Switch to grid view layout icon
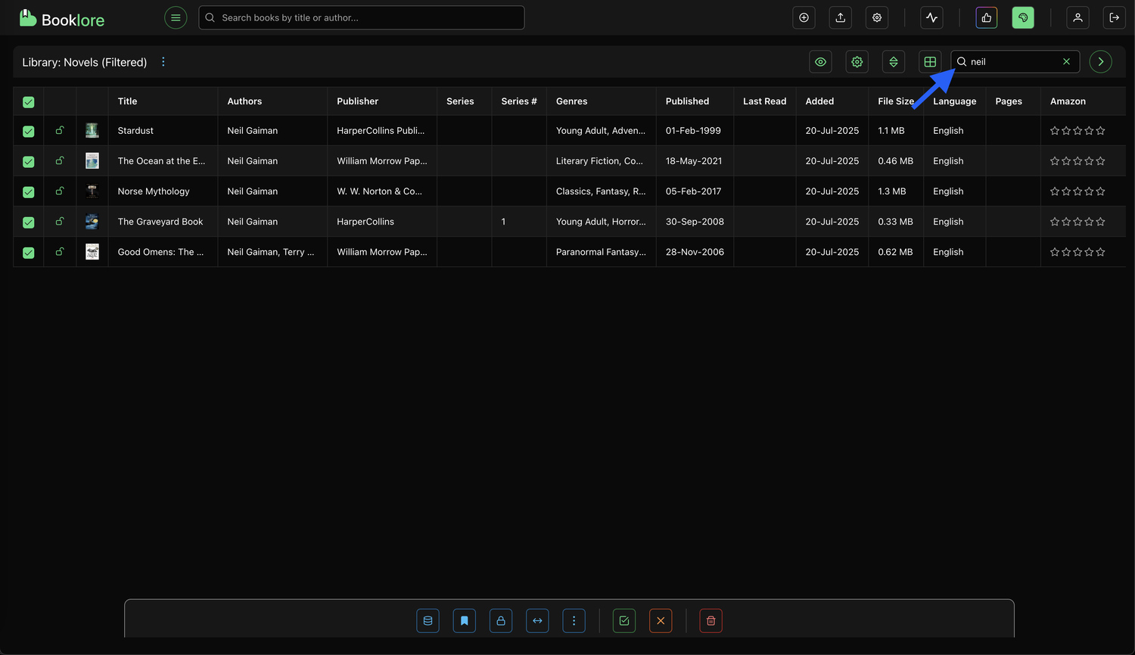 point(930,62)
